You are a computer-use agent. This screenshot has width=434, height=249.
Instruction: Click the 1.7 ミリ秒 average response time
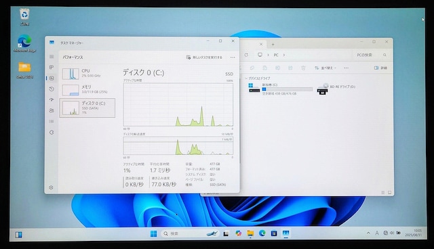[160, 171]
